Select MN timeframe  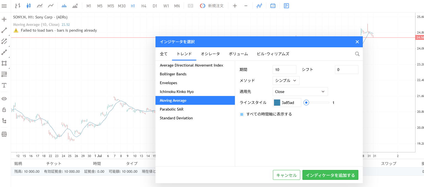[177, 6]
